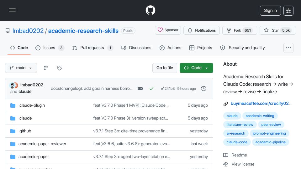Open commit feat(v3.6.6, suite v3.6.8) message
The height and width of the screenshot is (169, 301).
[x=131, y=144]
